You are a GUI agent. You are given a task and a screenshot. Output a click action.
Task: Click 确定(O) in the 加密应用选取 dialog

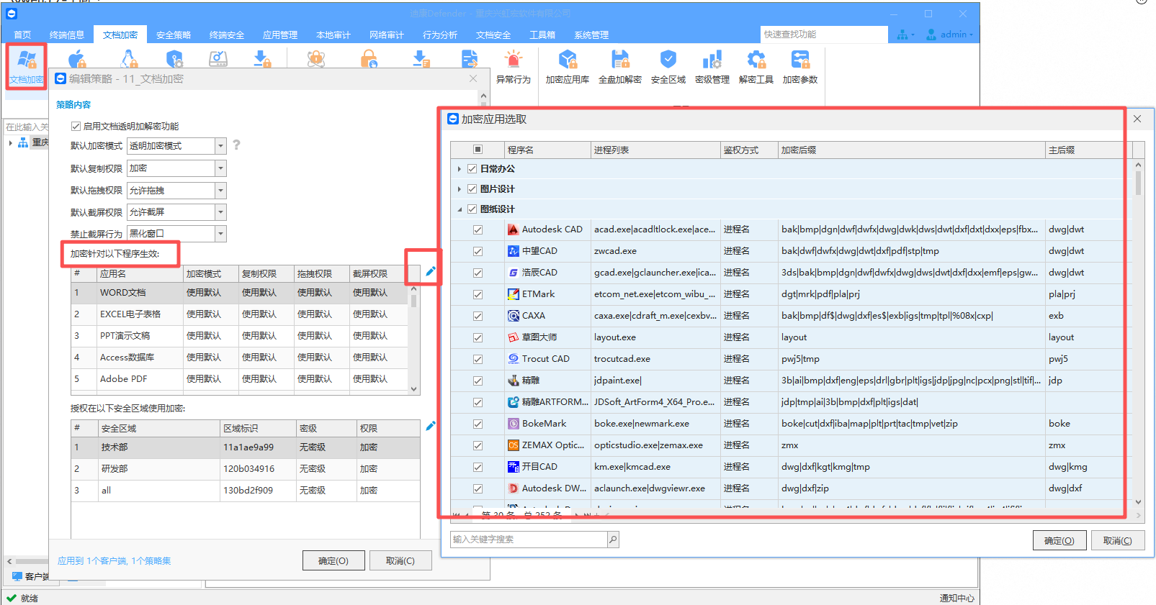[1059, 541]
